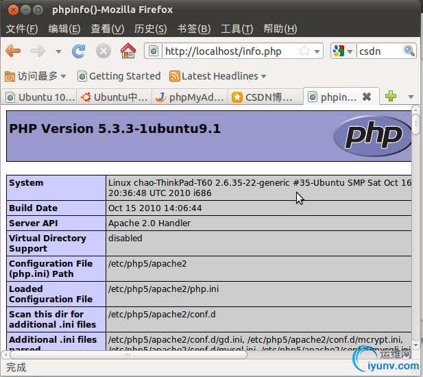
Task: Click the Build Date value Oct 15 2010
Action: pyautogui.click(x=155, y=208)
